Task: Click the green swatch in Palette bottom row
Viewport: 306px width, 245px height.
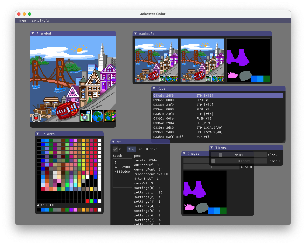Action: 91,201
